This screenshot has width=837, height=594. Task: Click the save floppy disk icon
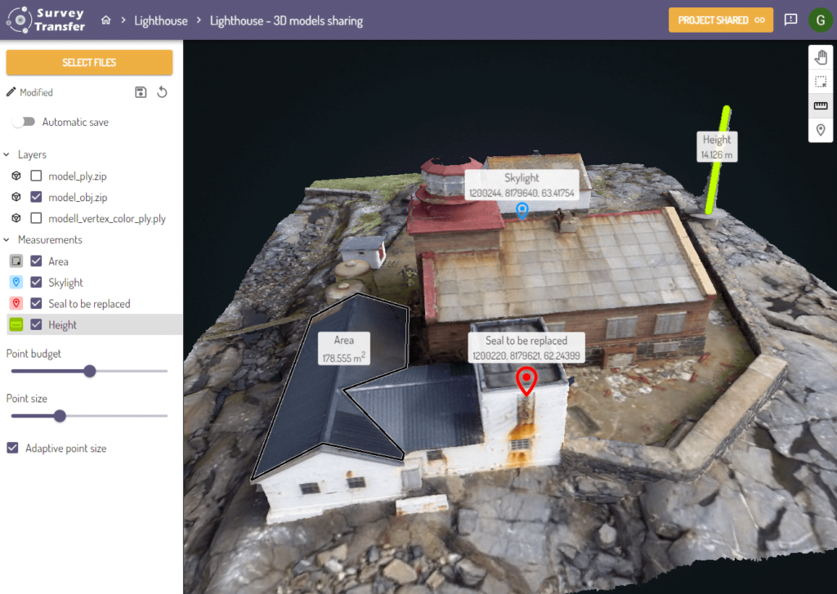[x=141, y=92]
